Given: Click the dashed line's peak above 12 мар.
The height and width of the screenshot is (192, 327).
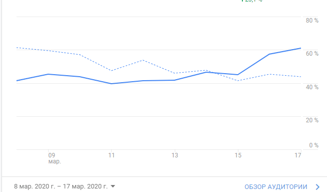Looking at the screenshot, I should (143, 60).
